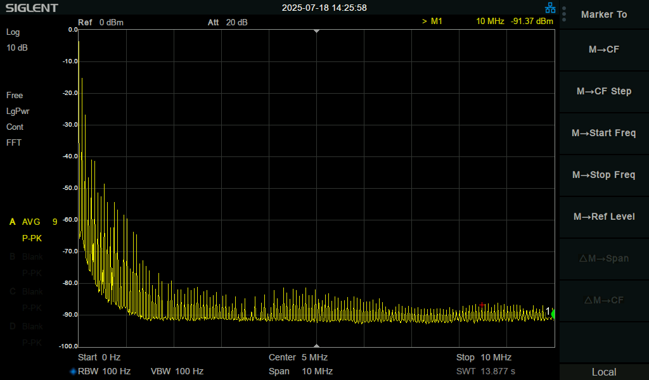Click the Span 10 MHz readout
Screen dimensions: 649x380
300,371
